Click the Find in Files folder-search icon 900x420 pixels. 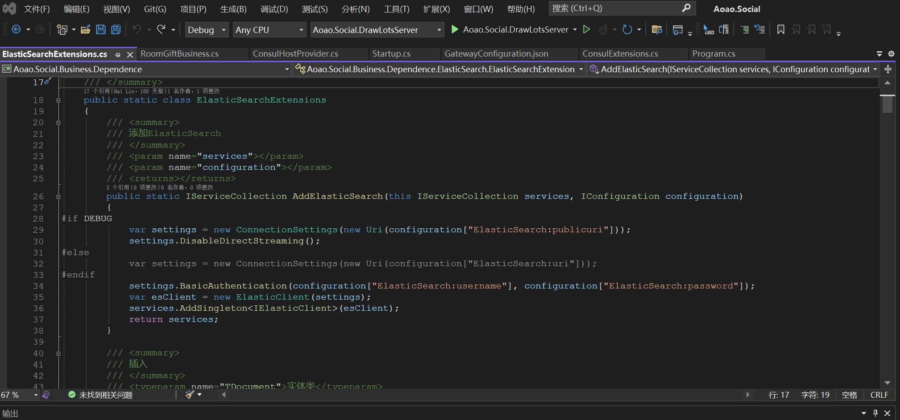(x=657, y=29)
